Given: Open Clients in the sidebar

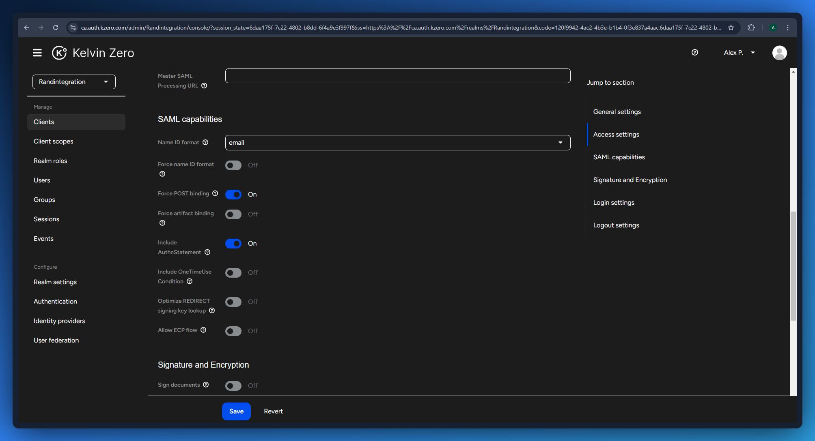Looking at the screenshot, I should (x=76, y=122).
